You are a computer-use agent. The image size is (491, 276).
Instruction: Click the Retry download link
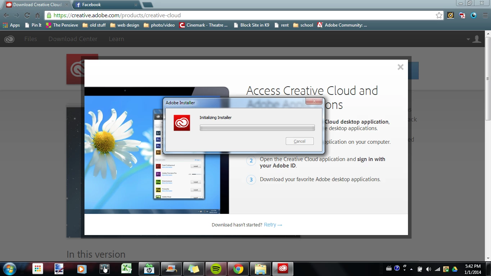[273, 225]
